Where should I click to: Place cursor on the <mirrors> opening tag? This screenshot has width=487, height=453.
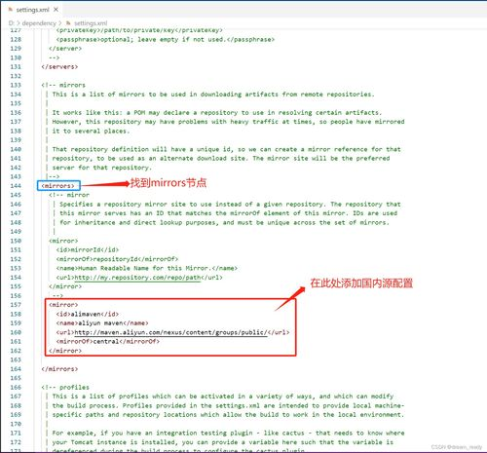point(58,186)
